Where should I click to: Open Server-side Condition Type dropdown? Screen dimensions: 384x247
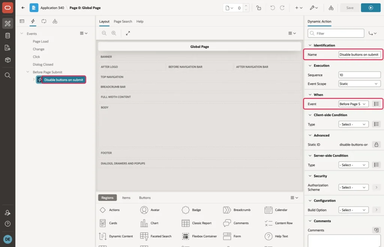353,165
